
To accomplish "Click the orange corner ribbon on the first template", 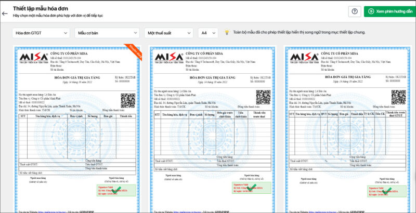I will [x=134, y=52].
